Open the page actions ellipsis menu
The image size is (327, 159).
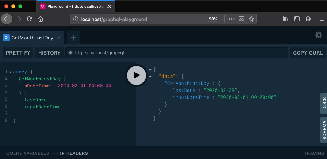tap(231, 19)
